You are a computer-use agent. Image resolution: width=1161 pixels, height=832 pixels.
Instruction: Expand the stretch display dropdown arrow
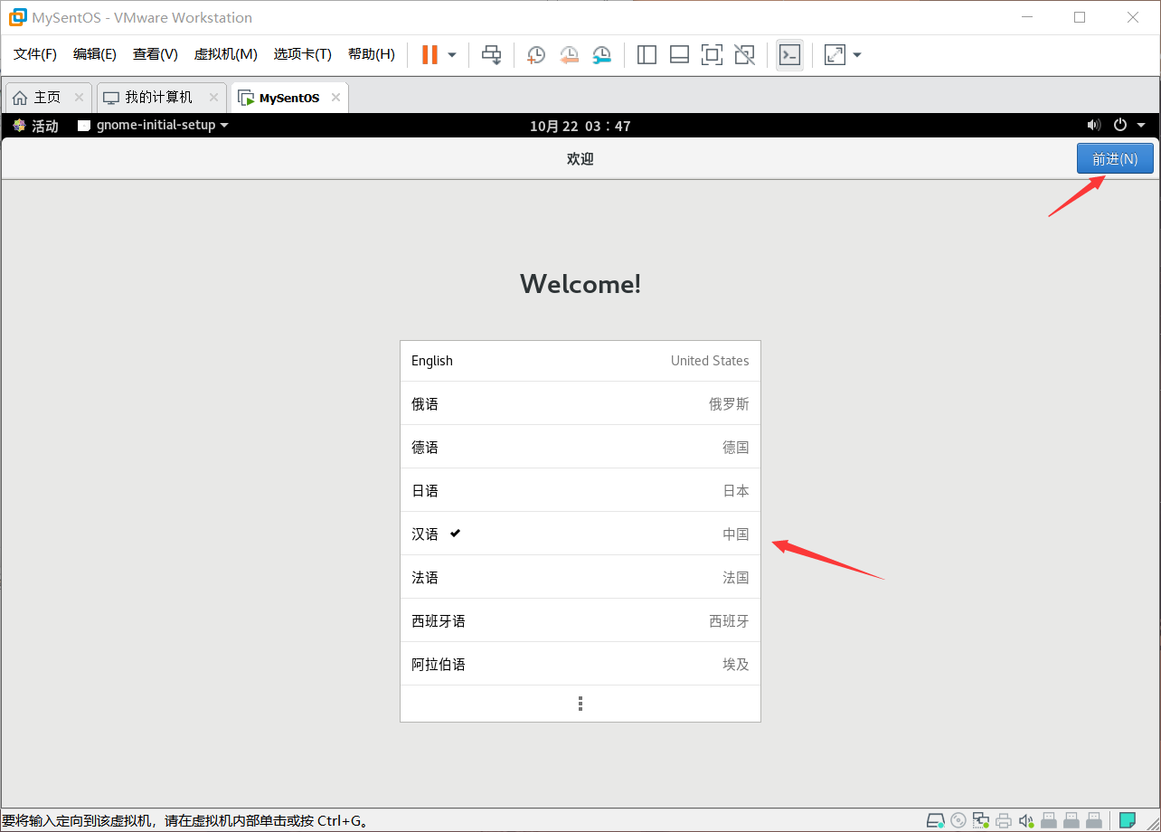[x=857, y=55]
